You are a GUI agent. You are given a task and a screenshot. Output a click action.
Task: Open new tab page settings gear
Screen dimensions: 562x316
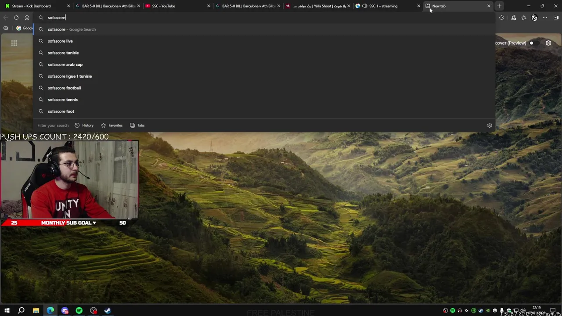(548, 43)
